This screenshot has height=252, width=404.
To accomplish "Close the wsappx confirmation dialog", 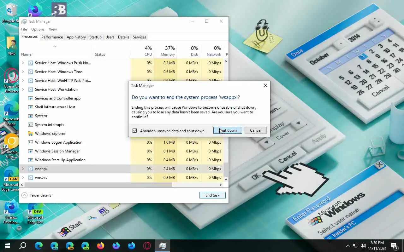I will click(265, 85).
